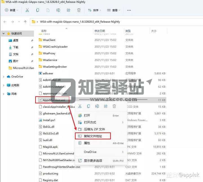The image size is (203, 182).
Task: Select the PassthroughVertexShader.cso file
Action: pyautogui.click(x=61, y=167)
